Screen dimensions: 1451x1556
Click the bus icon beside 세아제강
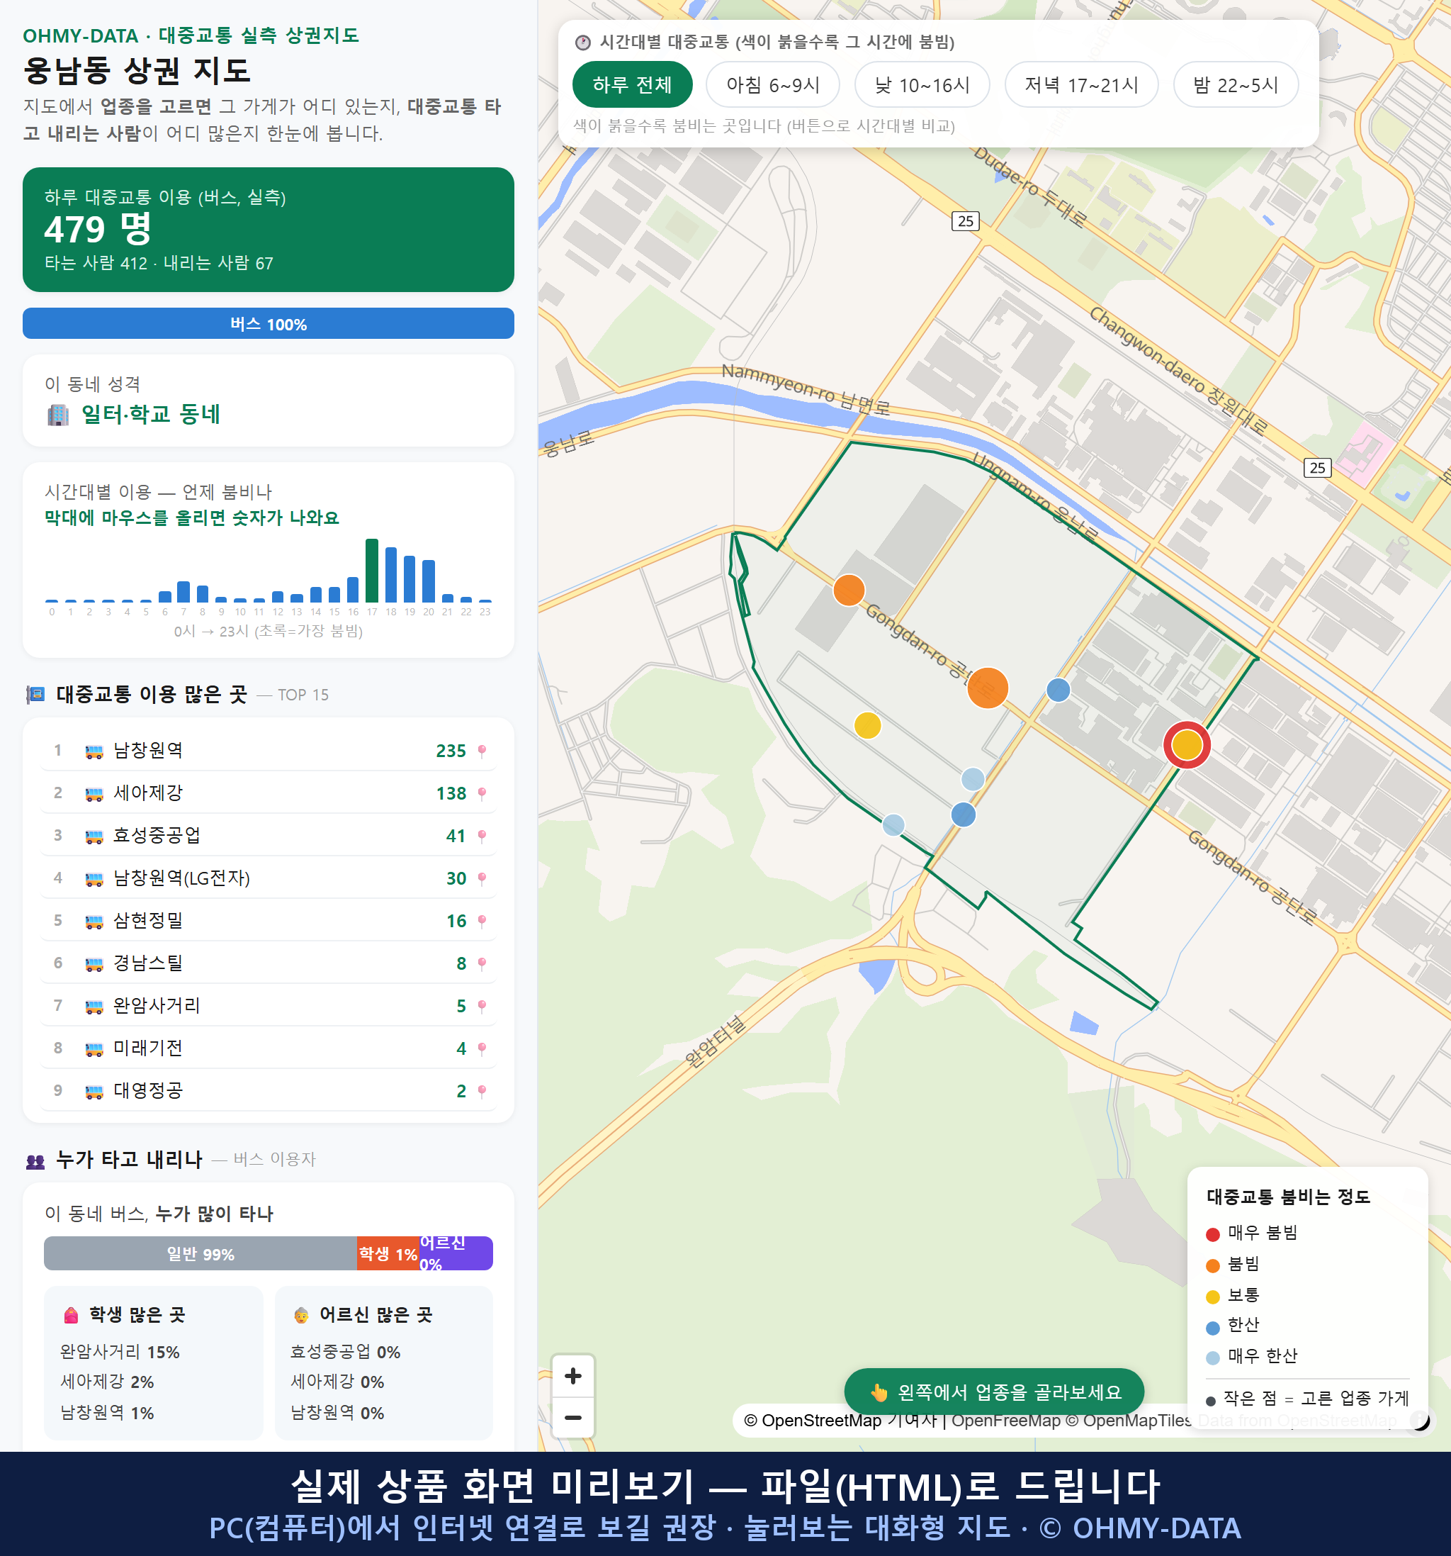94,794
